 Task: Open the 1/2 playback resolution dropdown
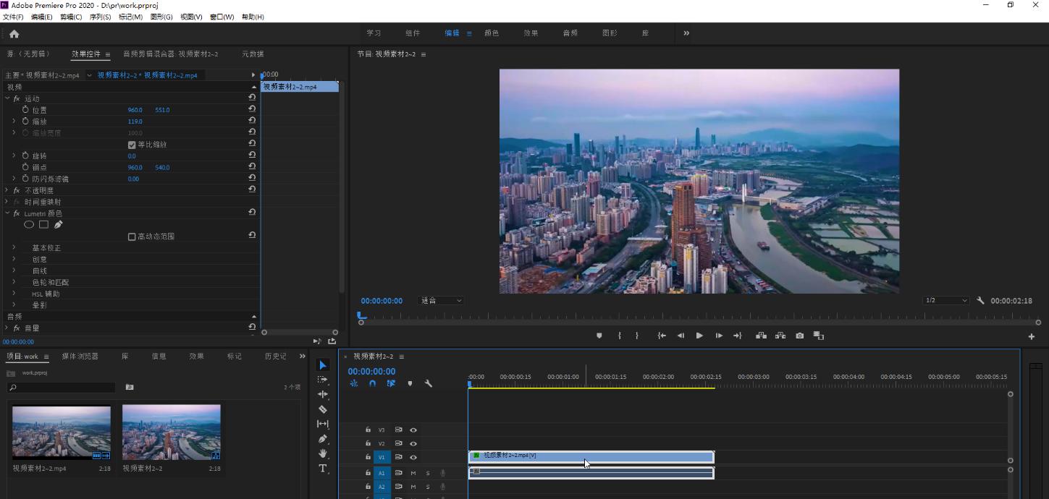945,301
